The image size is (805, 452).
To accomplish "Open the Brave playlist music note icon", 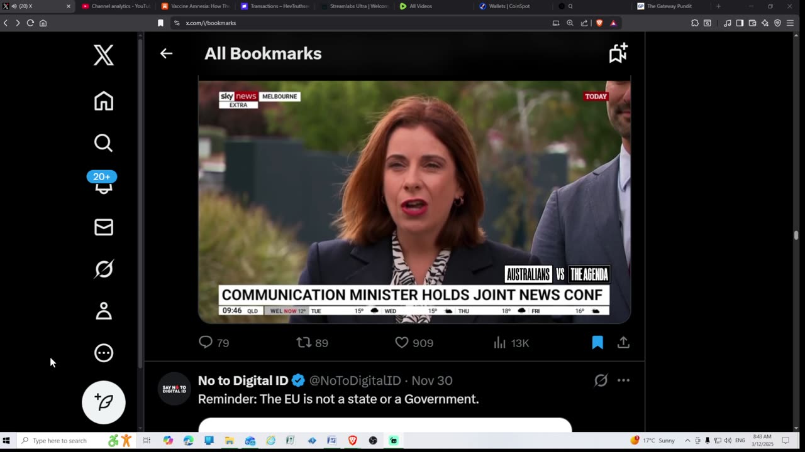I will coord(728,23).
